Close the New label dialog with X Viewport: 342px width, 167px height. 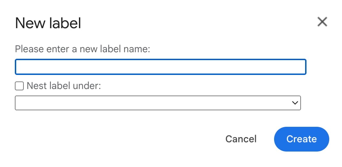(322, 22)
